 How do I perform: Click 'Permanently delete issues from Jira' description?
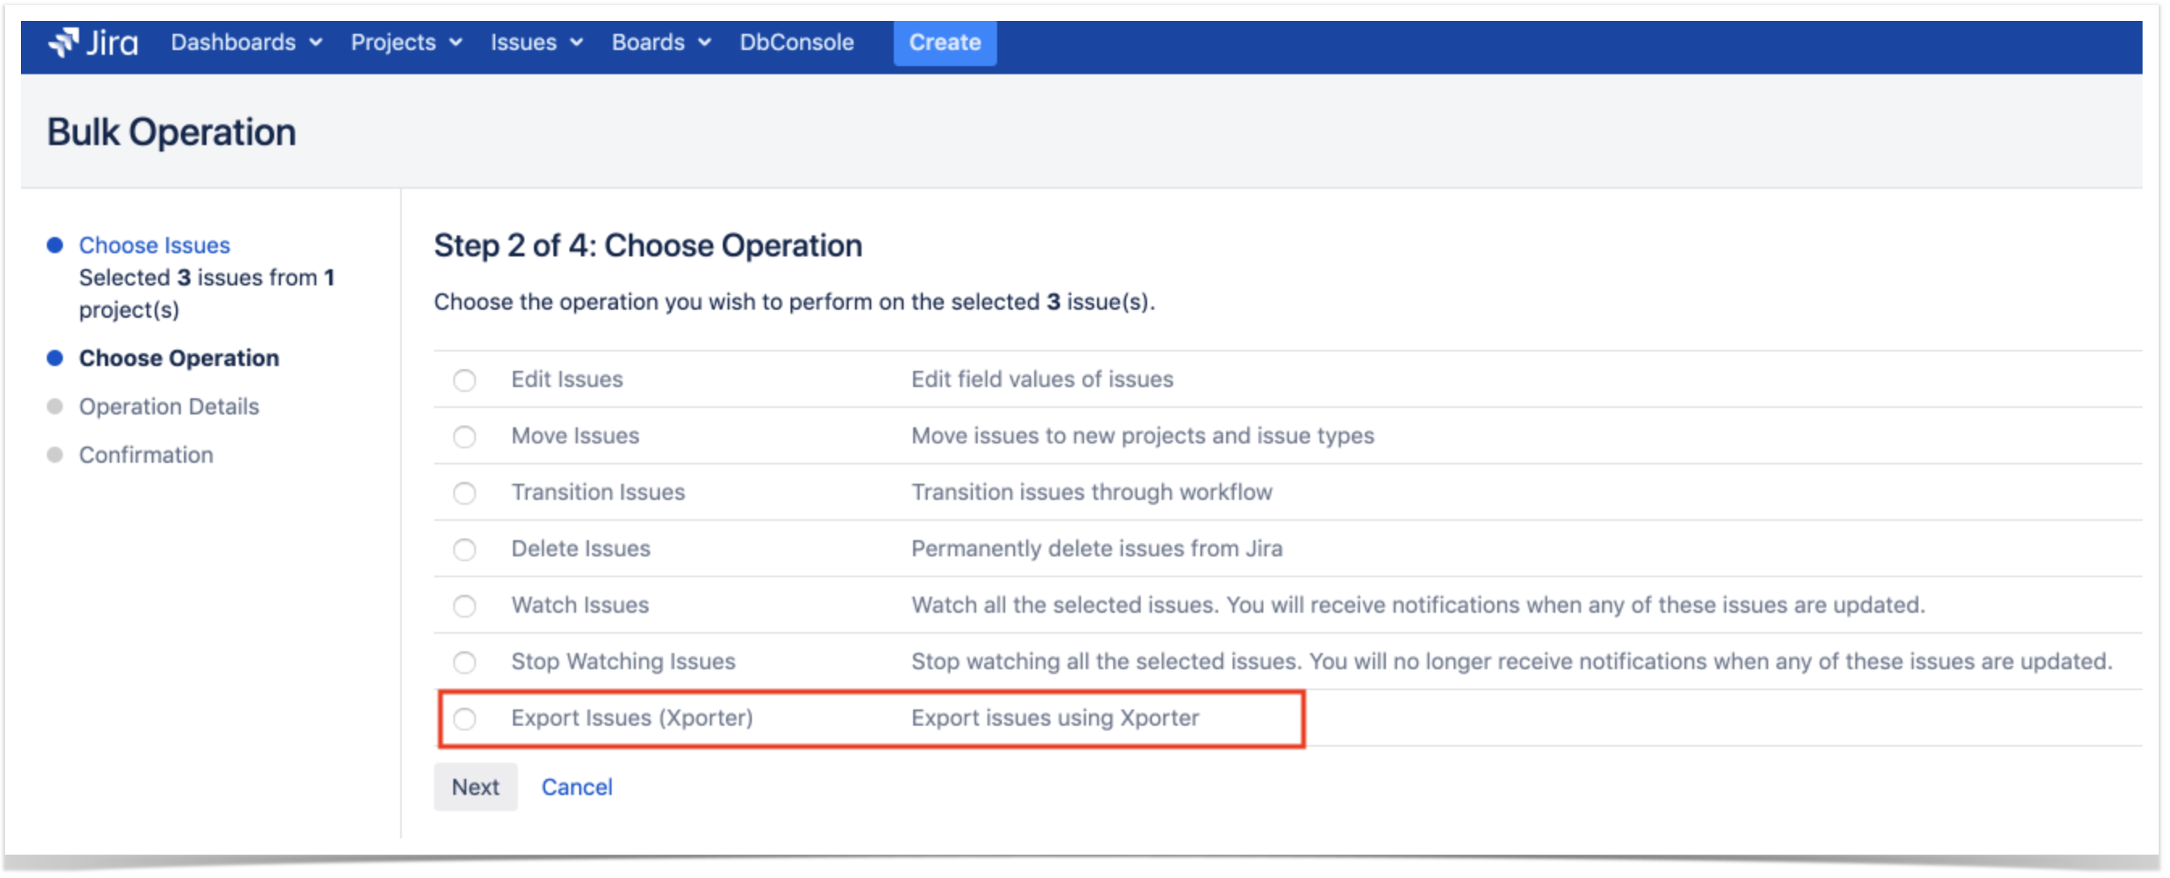tap(1097, 548)
